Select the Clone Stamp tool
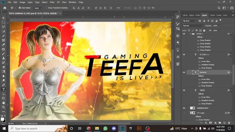The width and height of the screenshot is (235, 132). pos(3,58)
